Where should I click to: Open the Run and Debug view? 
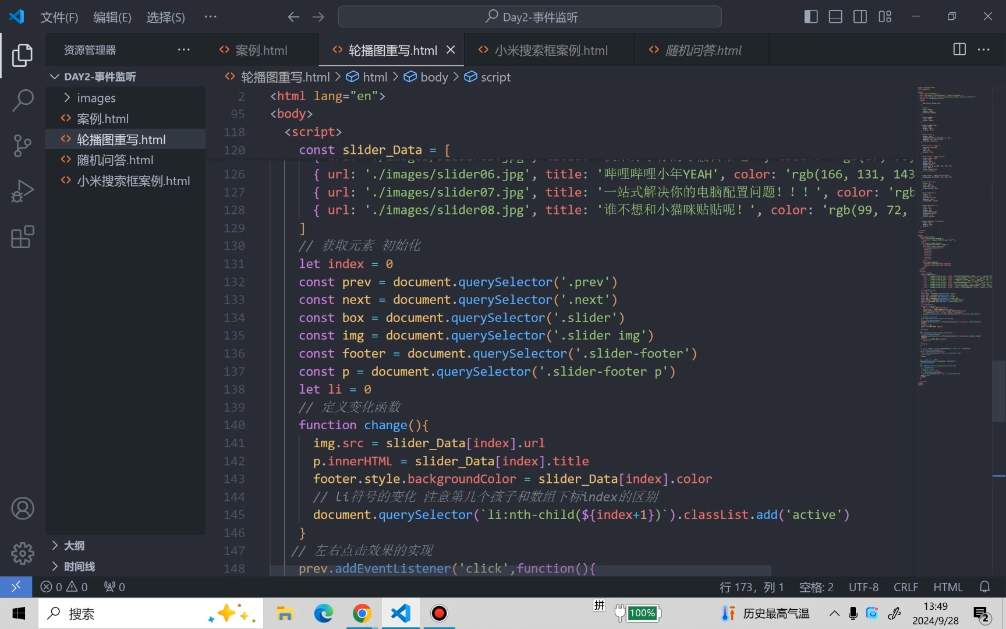coord(22,191)
